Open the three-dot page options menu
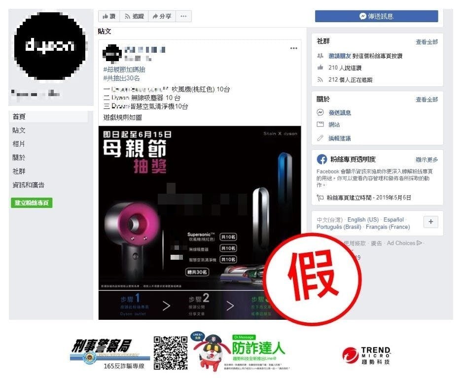Screen dimensions: 461x378 pyautogui.click(x=183, y=16)
